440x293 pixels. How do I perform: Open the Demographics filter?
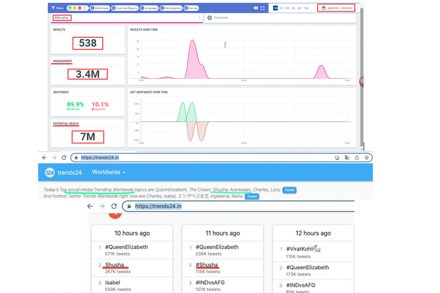click(171, 8)
